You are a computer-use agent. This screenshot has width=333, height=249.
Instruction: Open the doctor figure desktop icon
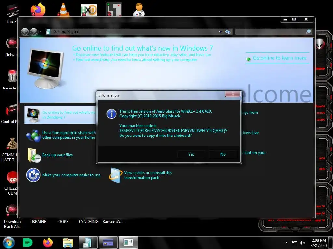[139, 9]
